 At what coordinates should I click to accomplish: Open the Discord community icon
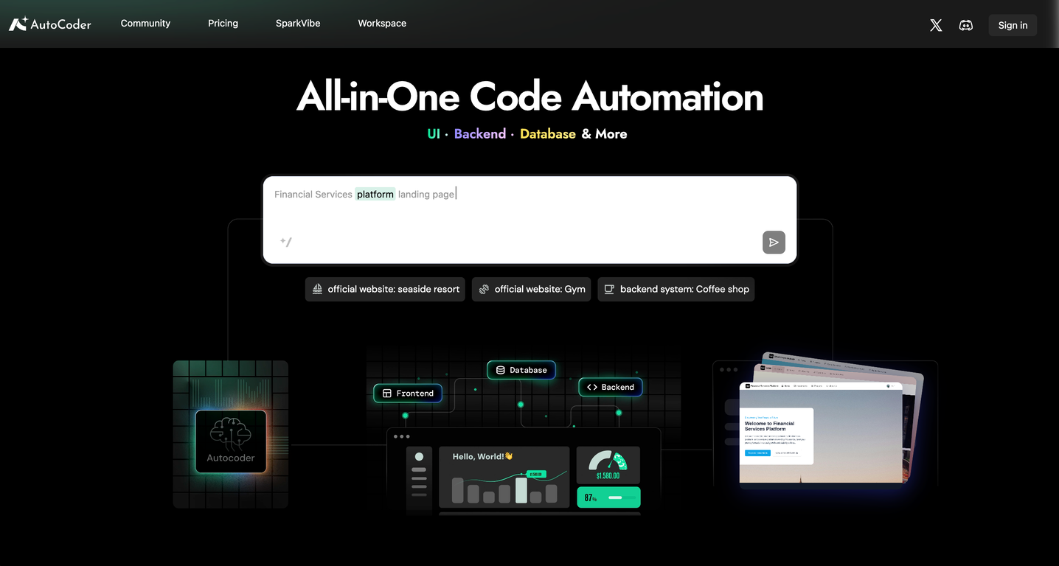965,25
